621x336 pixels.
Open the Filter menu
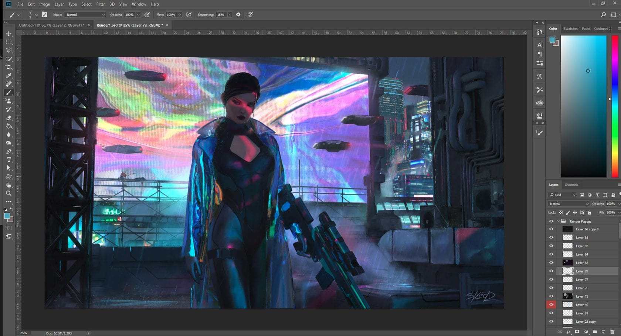click(101, 4)
